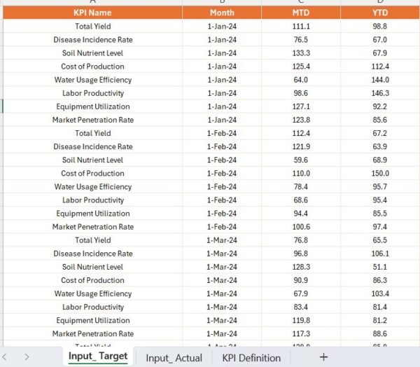The width and height of the screenshot is (420, 367).
Task: Click MTD value 83.4
Action: [x=301, y=307]
